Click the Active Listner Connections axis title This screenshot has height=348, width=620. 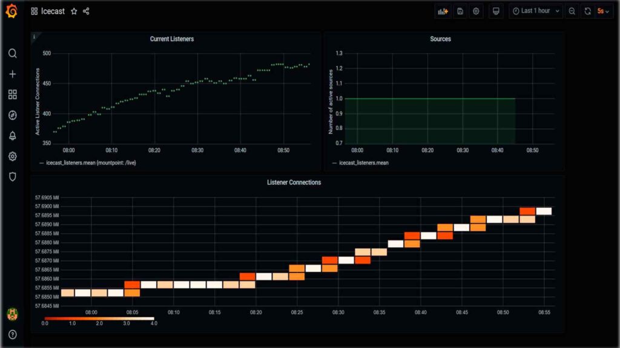(x=38, y=101)
